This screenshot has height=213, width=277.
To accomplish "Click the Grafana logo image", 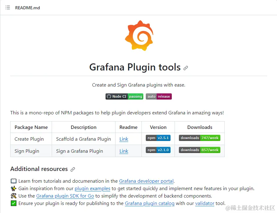I will pyautogui.click(x=139, y=36).
